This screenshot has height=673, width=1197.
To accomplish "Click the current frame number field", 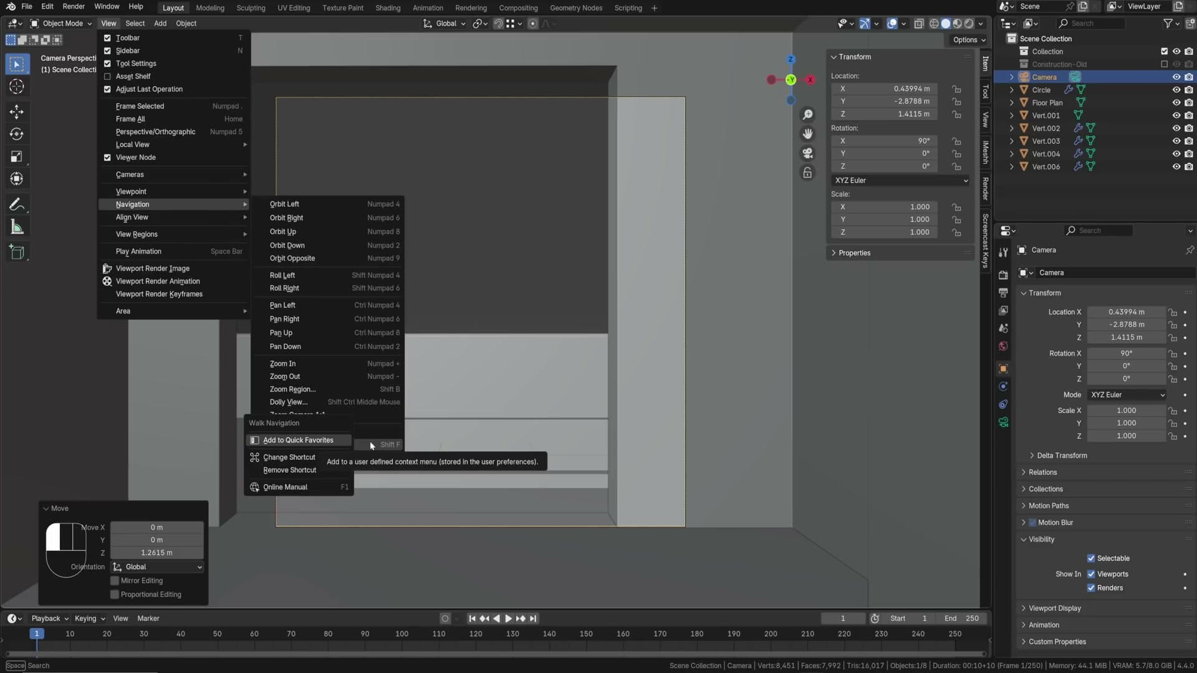I will coord(843,619).
